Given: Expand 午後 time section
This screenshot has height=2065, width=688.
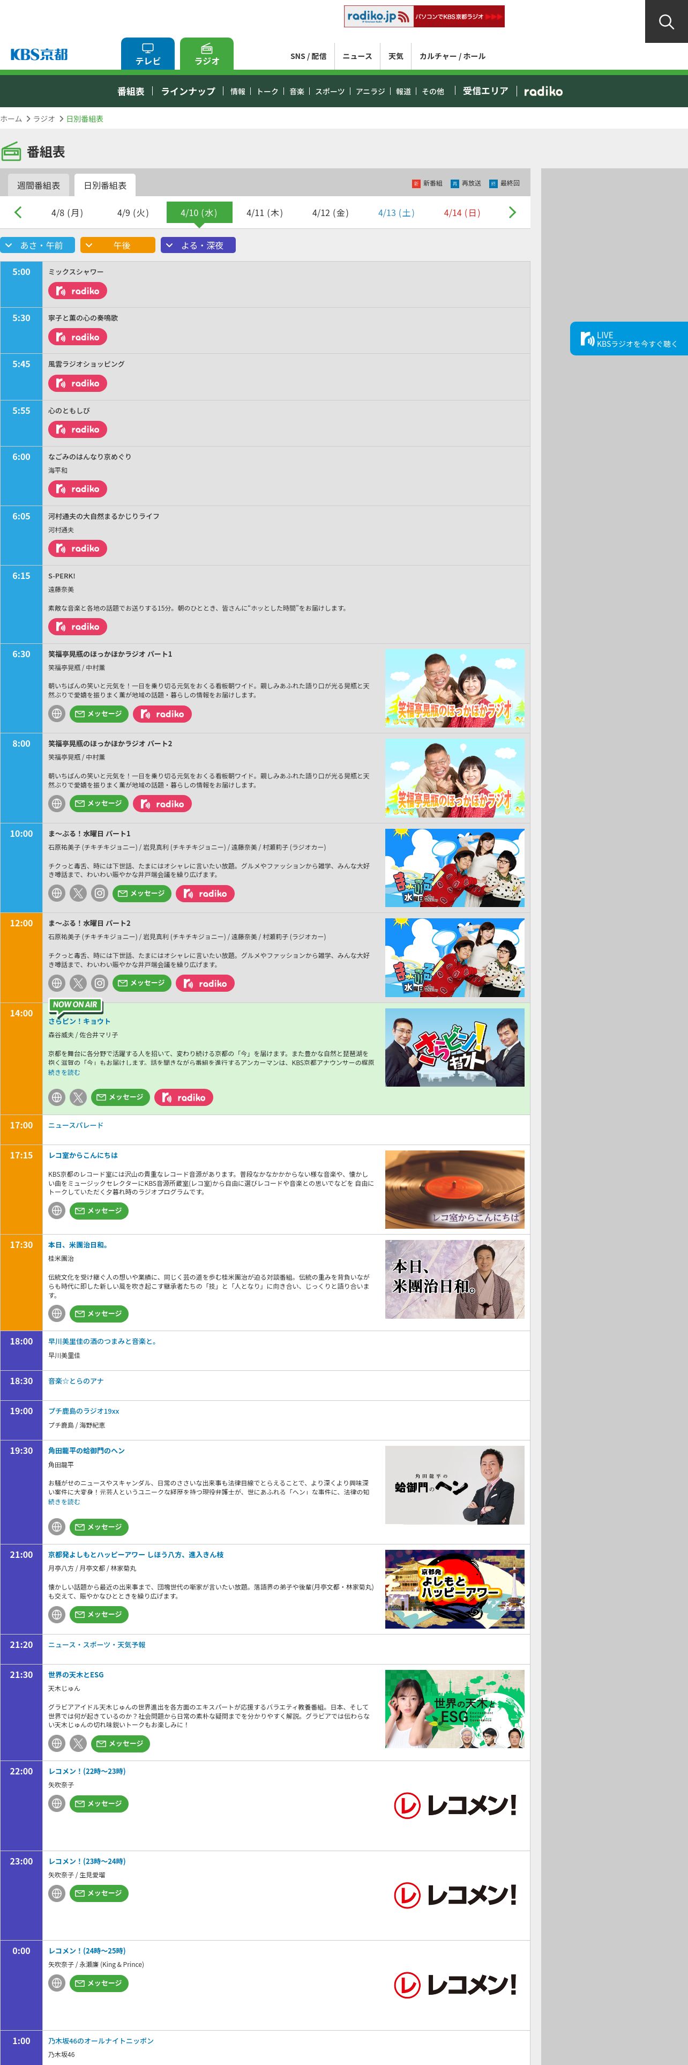Looking at the screenshot, I should pos(118,246).
